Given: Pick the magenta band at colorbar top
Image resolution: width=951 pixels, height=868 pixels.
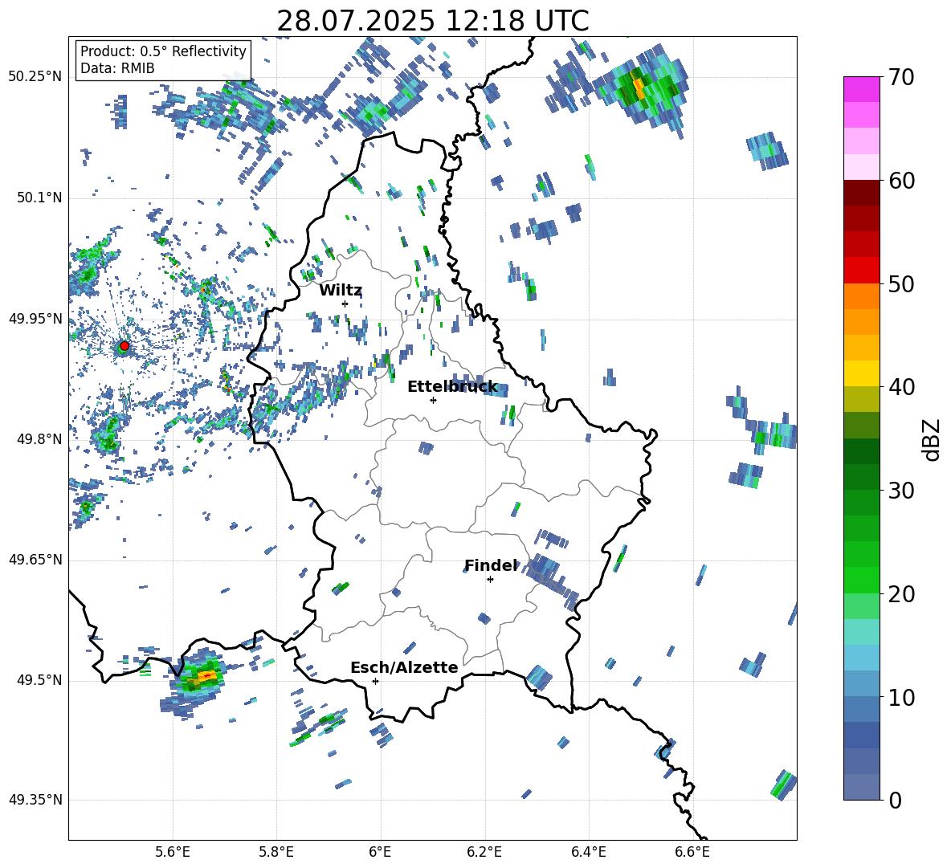Looking at the screenshot, I should 862,89.
